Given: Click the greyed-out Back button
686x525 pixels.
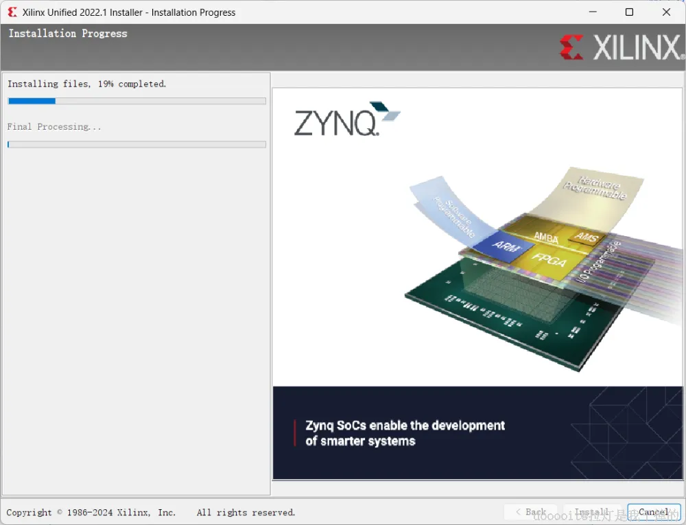Looking at the screenshot, I should coord(531,512).
